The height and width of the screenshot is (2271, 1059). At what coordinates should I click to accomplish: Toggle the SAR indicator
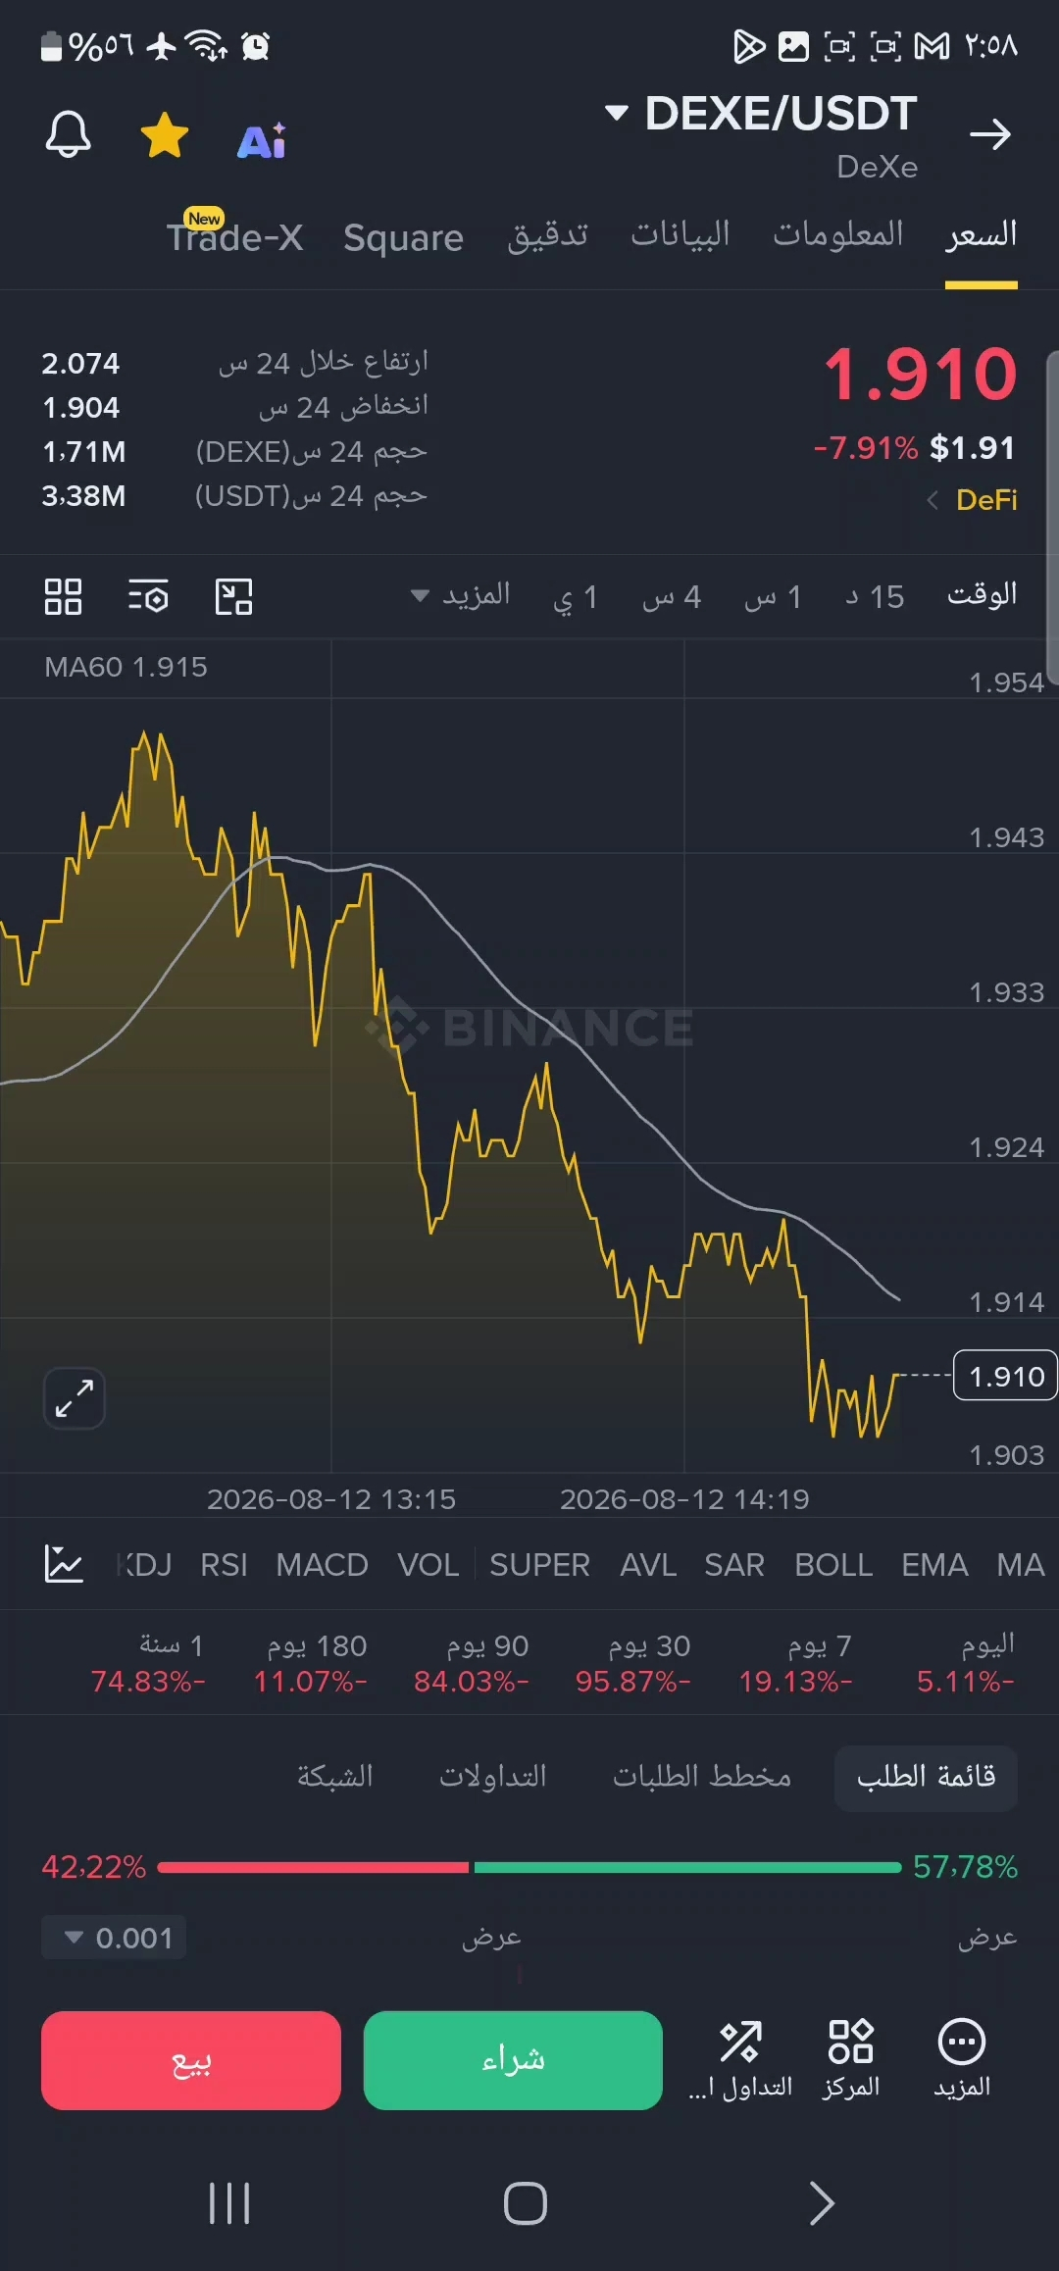point(734,1565)
